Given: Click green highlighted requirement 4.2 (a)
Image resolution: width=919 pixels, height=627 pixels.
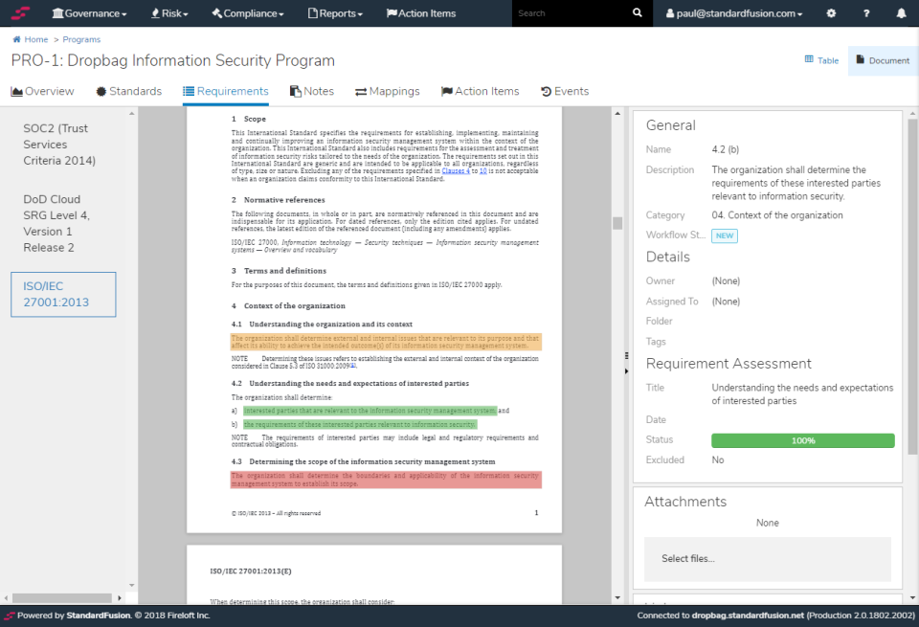Looking at the screenshot, I should (370, 411).
